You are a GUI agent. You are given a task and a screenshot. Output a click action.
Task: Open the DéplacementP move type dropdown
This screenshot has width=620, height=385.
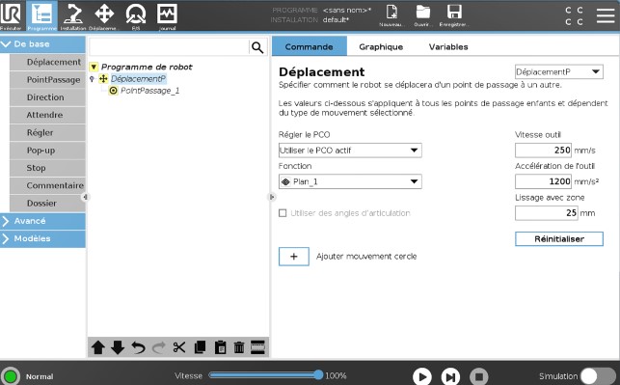[559, 72]
